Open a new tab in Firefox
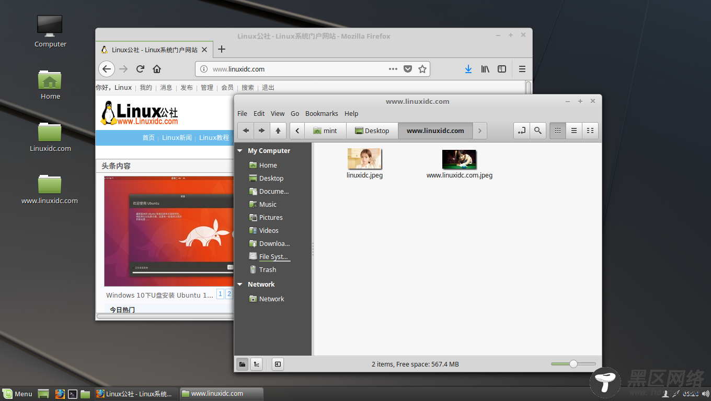The image size is (711, 401). [x=222, y=49]
